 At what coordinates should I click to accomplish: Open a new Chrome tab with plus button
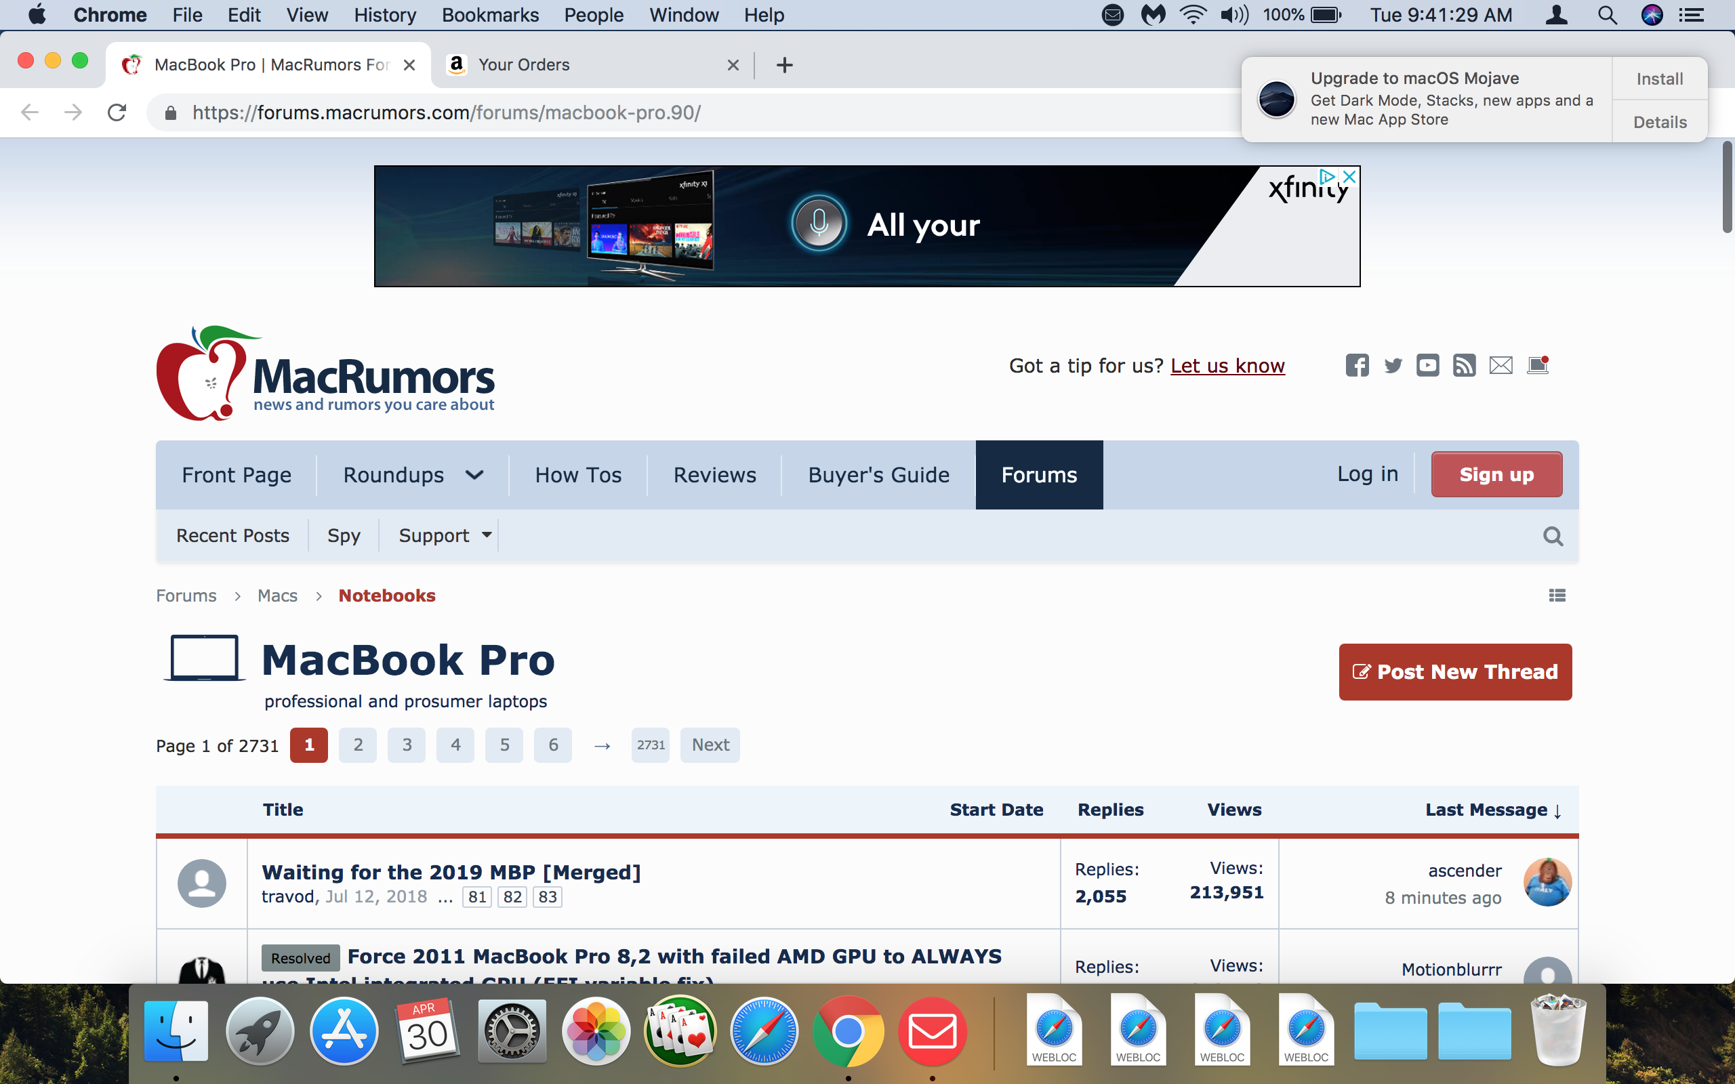tap(784, 65)
